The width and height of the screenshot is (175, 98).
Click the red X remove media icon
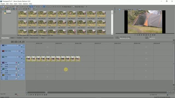coord(16,9)
